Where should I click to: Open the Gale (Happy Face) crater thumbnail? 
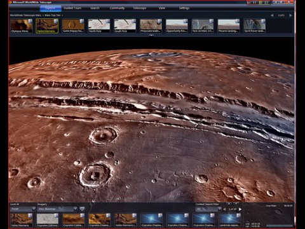click(73, 26)
